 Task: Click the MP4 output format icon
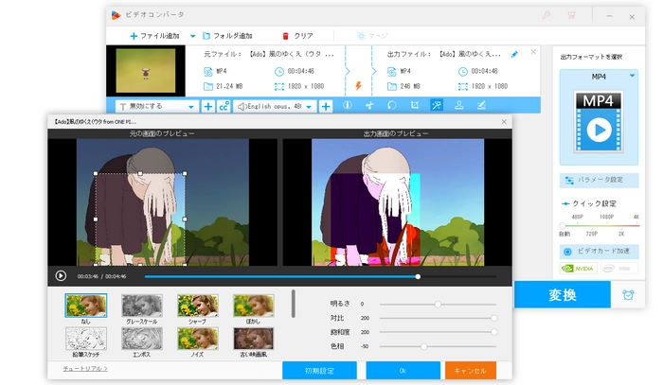(x=599, y=122)
